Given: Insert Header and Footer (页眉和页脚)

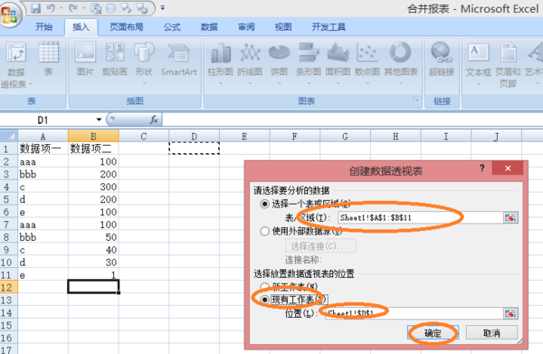Looking at the screenshot, I should click(508, 65).
